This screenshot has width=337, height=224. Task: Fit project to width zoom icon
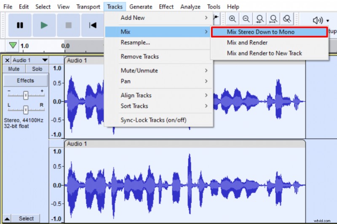click(273, 19)
